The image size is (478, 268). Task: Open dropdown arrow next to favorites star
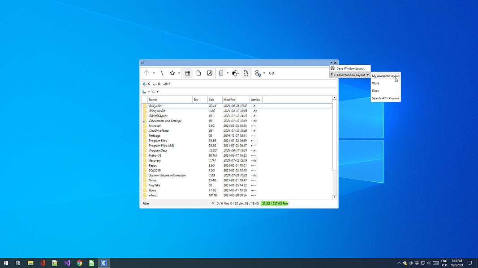pos(179,73)
